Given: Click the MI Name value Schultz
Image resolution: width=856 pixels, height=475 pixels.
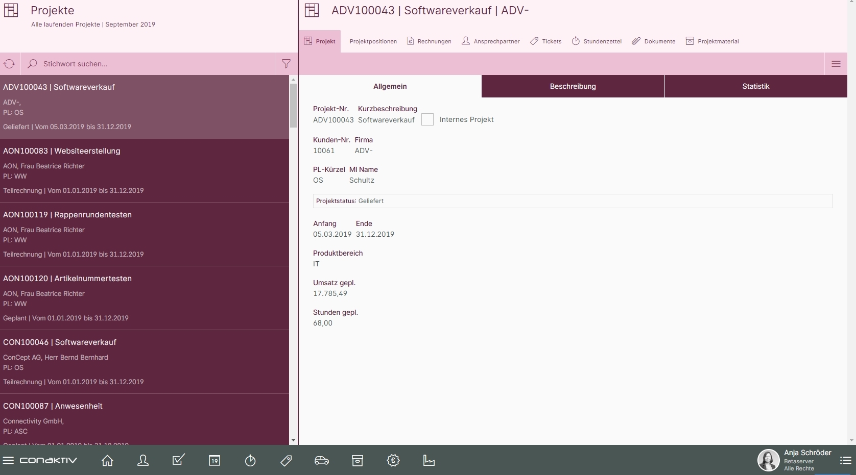Looking at the screenshot, I should (362, 181).
